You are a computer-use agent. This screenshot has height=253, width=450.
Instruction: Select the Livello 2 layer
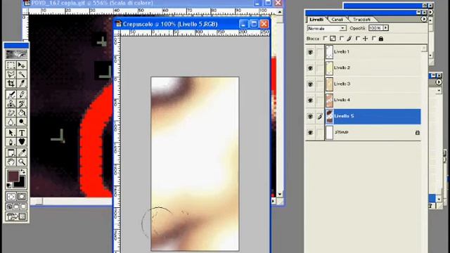373,68
